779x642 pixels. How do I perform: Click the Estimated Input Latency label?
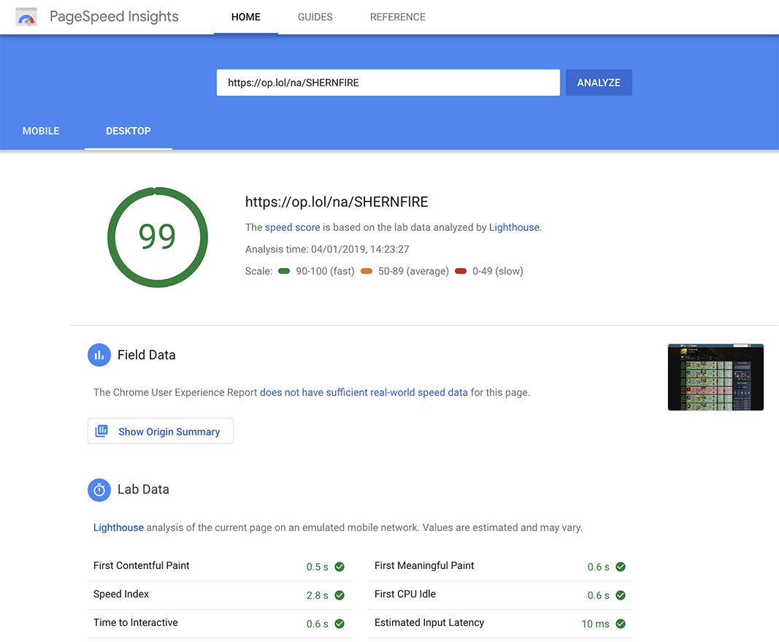coord(429,622)
